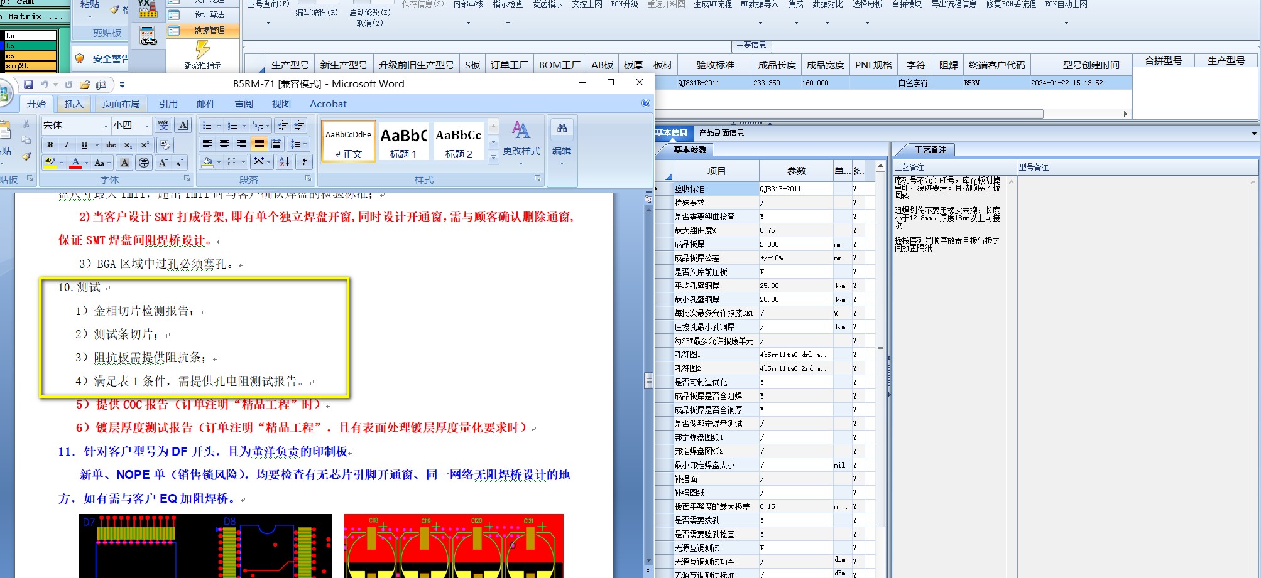Image resolution: width=1261 pixels, height=578 pixels.
Task: Open 更改样式 dropdown
Action: click(x=521, y=144)
